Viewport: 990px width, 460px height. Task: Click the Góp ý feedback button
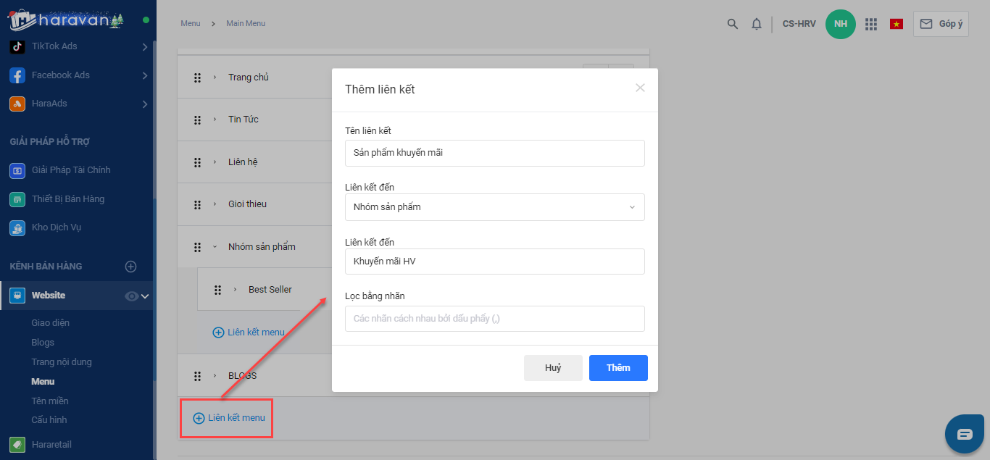click(941, 24)
